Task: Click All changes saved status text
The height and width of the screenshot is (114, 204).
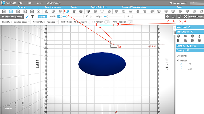Action: 178,3
